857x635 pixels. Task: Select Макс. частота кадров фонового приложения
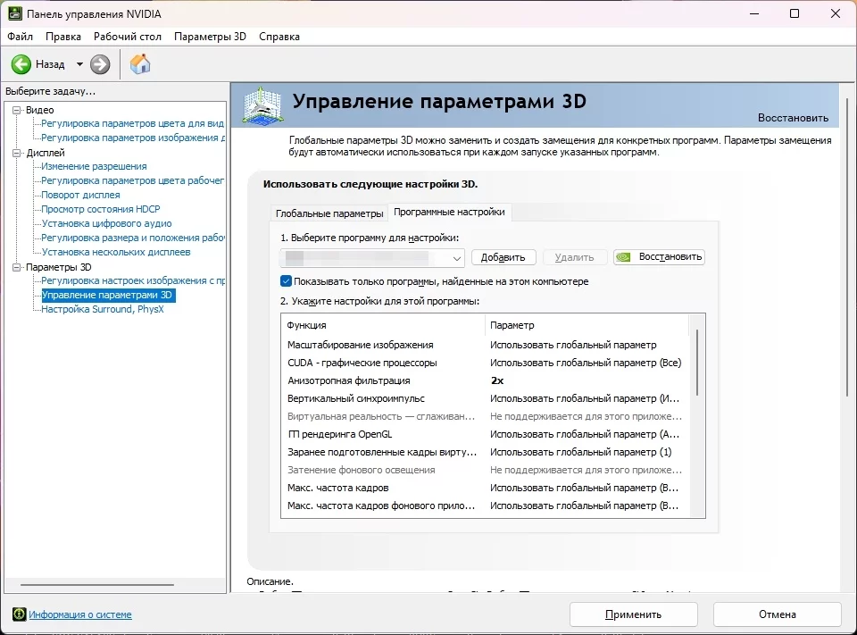point(486,505)
